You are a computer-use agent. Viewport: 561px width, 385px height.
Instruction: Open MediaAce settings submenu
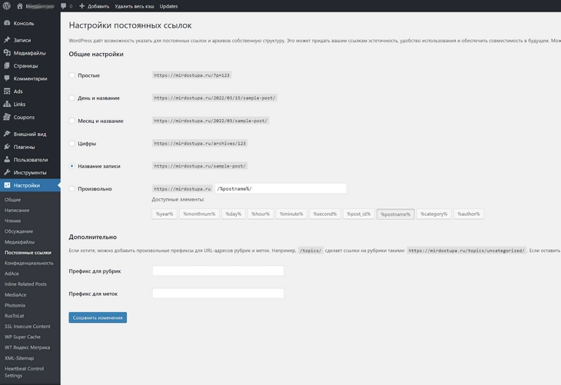(x=15, y=295)
